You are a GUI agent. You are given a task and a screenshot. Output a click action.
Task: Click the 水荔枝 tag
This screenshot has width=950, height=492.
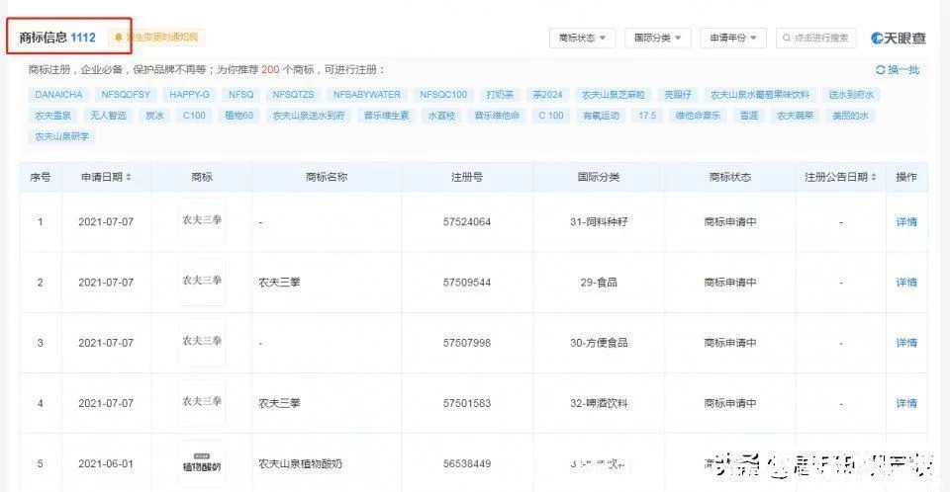(x=441, y=116)
